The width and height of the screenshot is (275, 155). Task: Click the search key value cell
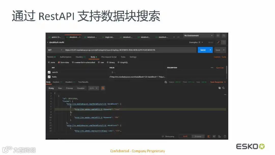point(137,72)
